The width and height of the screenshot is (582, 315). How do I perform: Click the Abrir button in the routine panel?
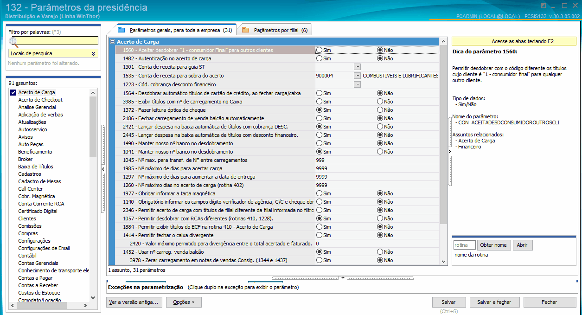coord(523,245)
